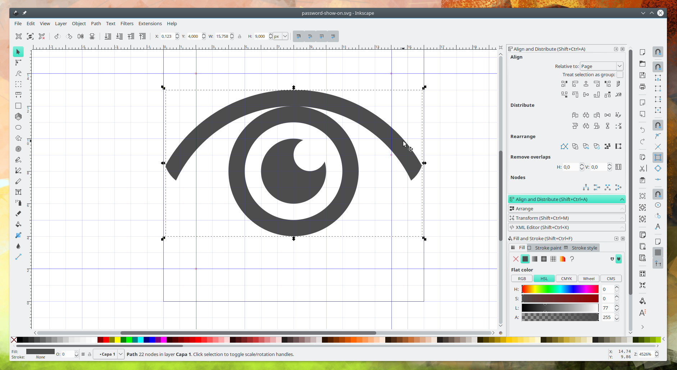The width and height of the screenshot is (677, 370).
Task: Flip selected object horizontally
Action: [81, 36]
